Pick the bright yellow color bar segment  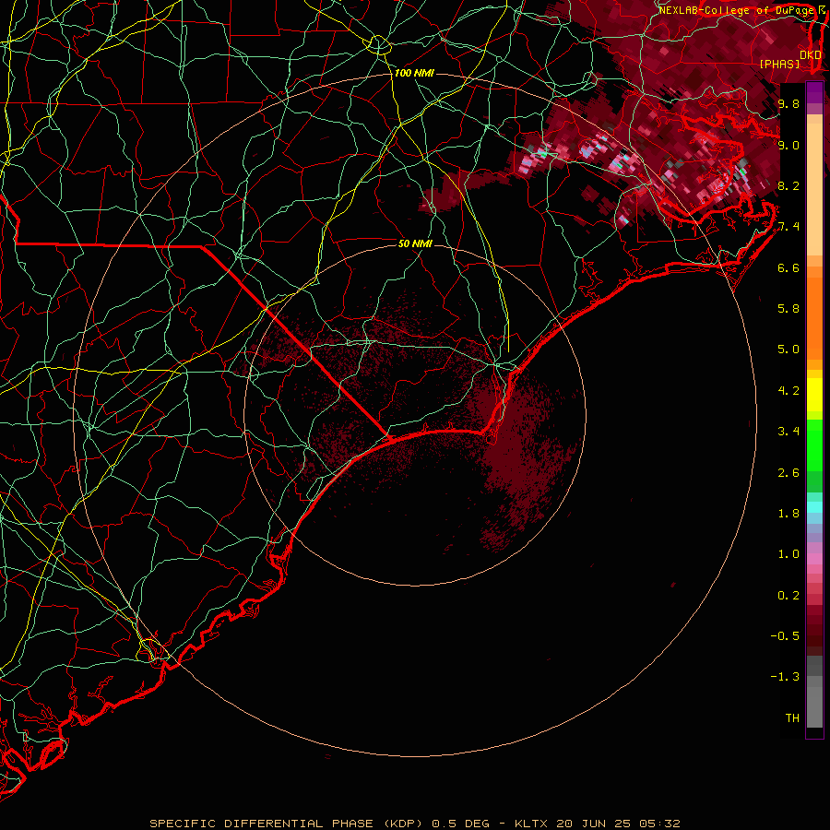[x=814, y=395]
